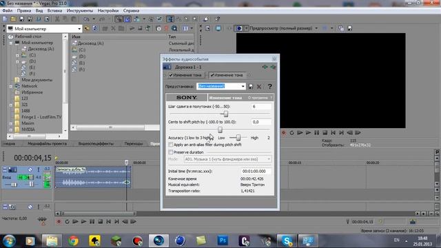Click the semitones value field showing 6
441x248 pixels.
[261, 107]
